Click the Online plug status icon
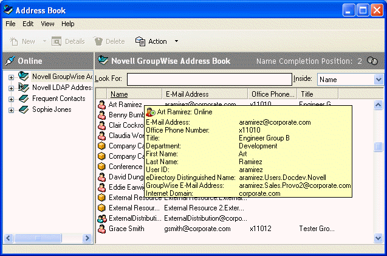The height and width of the screenshot is (256, 387). (10, 61)
